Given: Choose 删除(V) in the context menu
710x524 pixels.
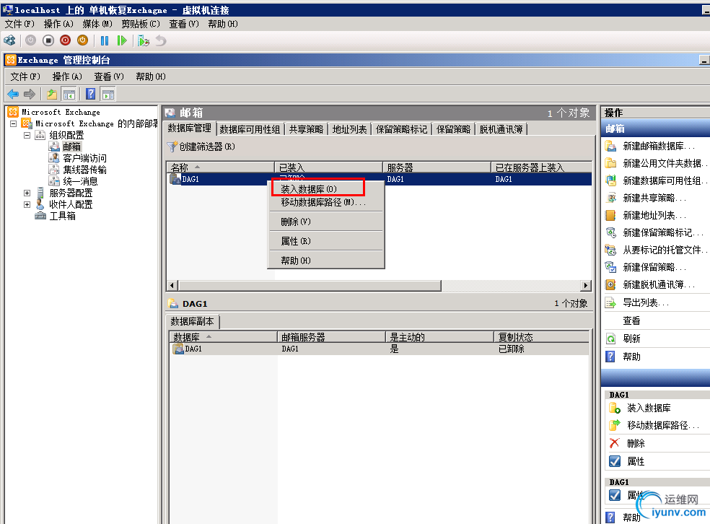Looking at the screenshot, I should [x=326, y=222].
